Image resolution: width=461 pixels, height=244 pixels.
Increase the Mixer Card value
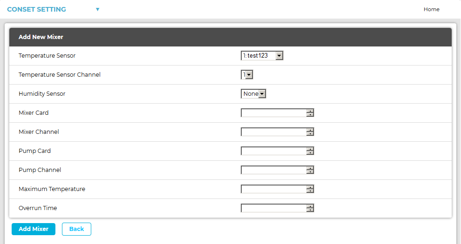pyautogui.click(x=310, y=111)
